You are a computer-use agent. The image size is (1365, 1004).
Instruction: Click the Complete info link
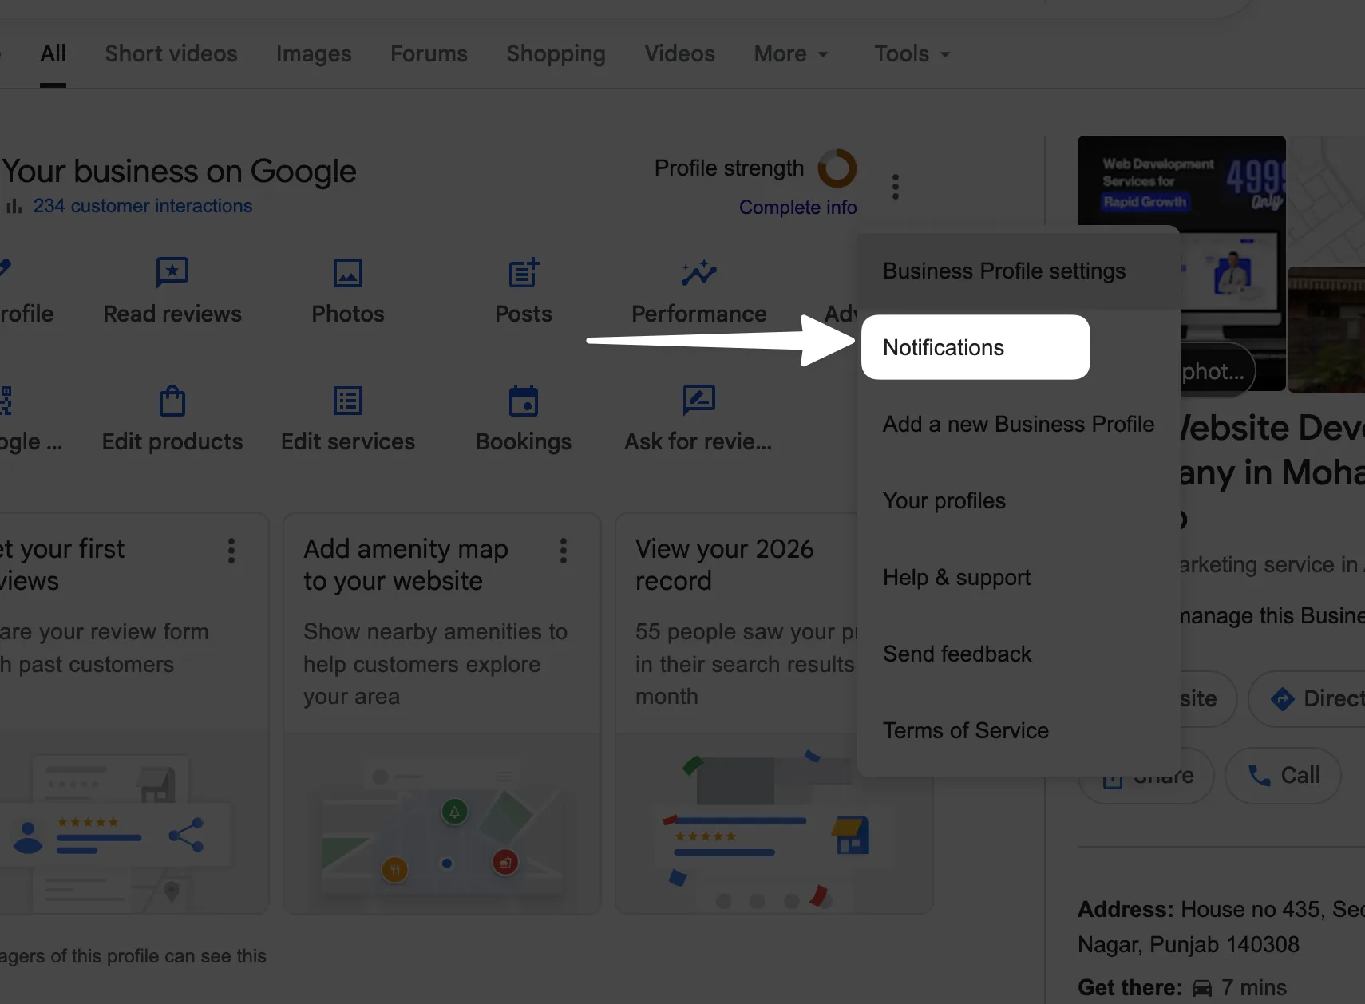coord(797,208)
